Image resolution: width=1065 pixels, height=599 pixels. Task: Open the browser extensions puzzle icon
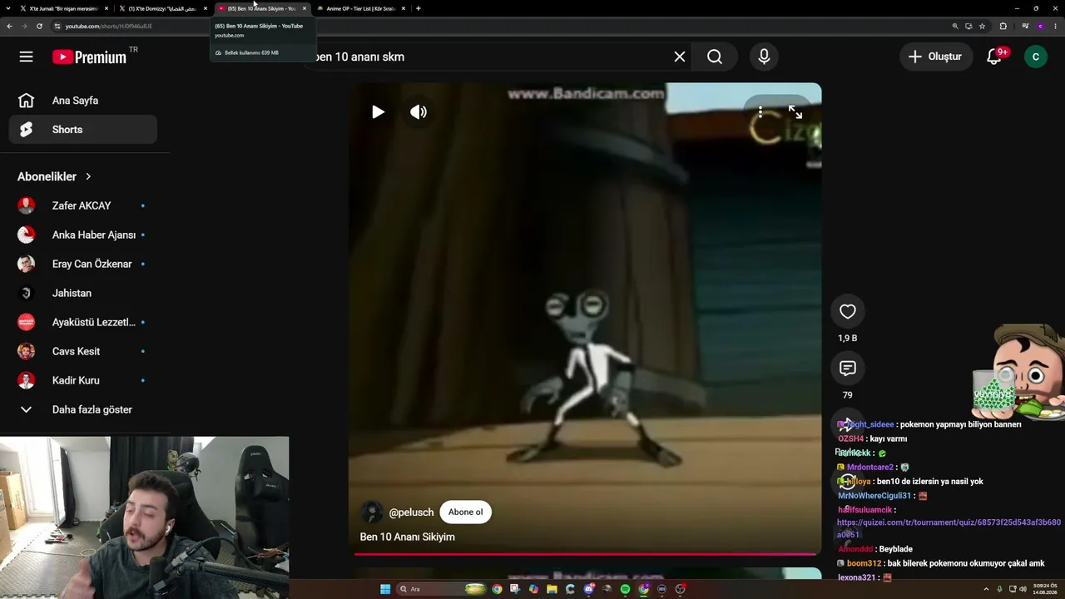[x=1003, y=27]
